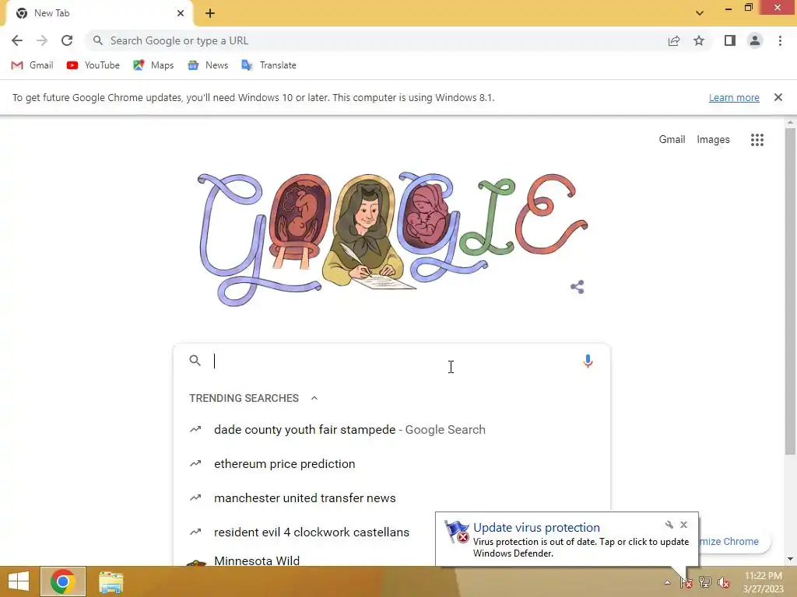Open a new tab with the plus button
Viewport: 797px width, 597px height.
210,13
